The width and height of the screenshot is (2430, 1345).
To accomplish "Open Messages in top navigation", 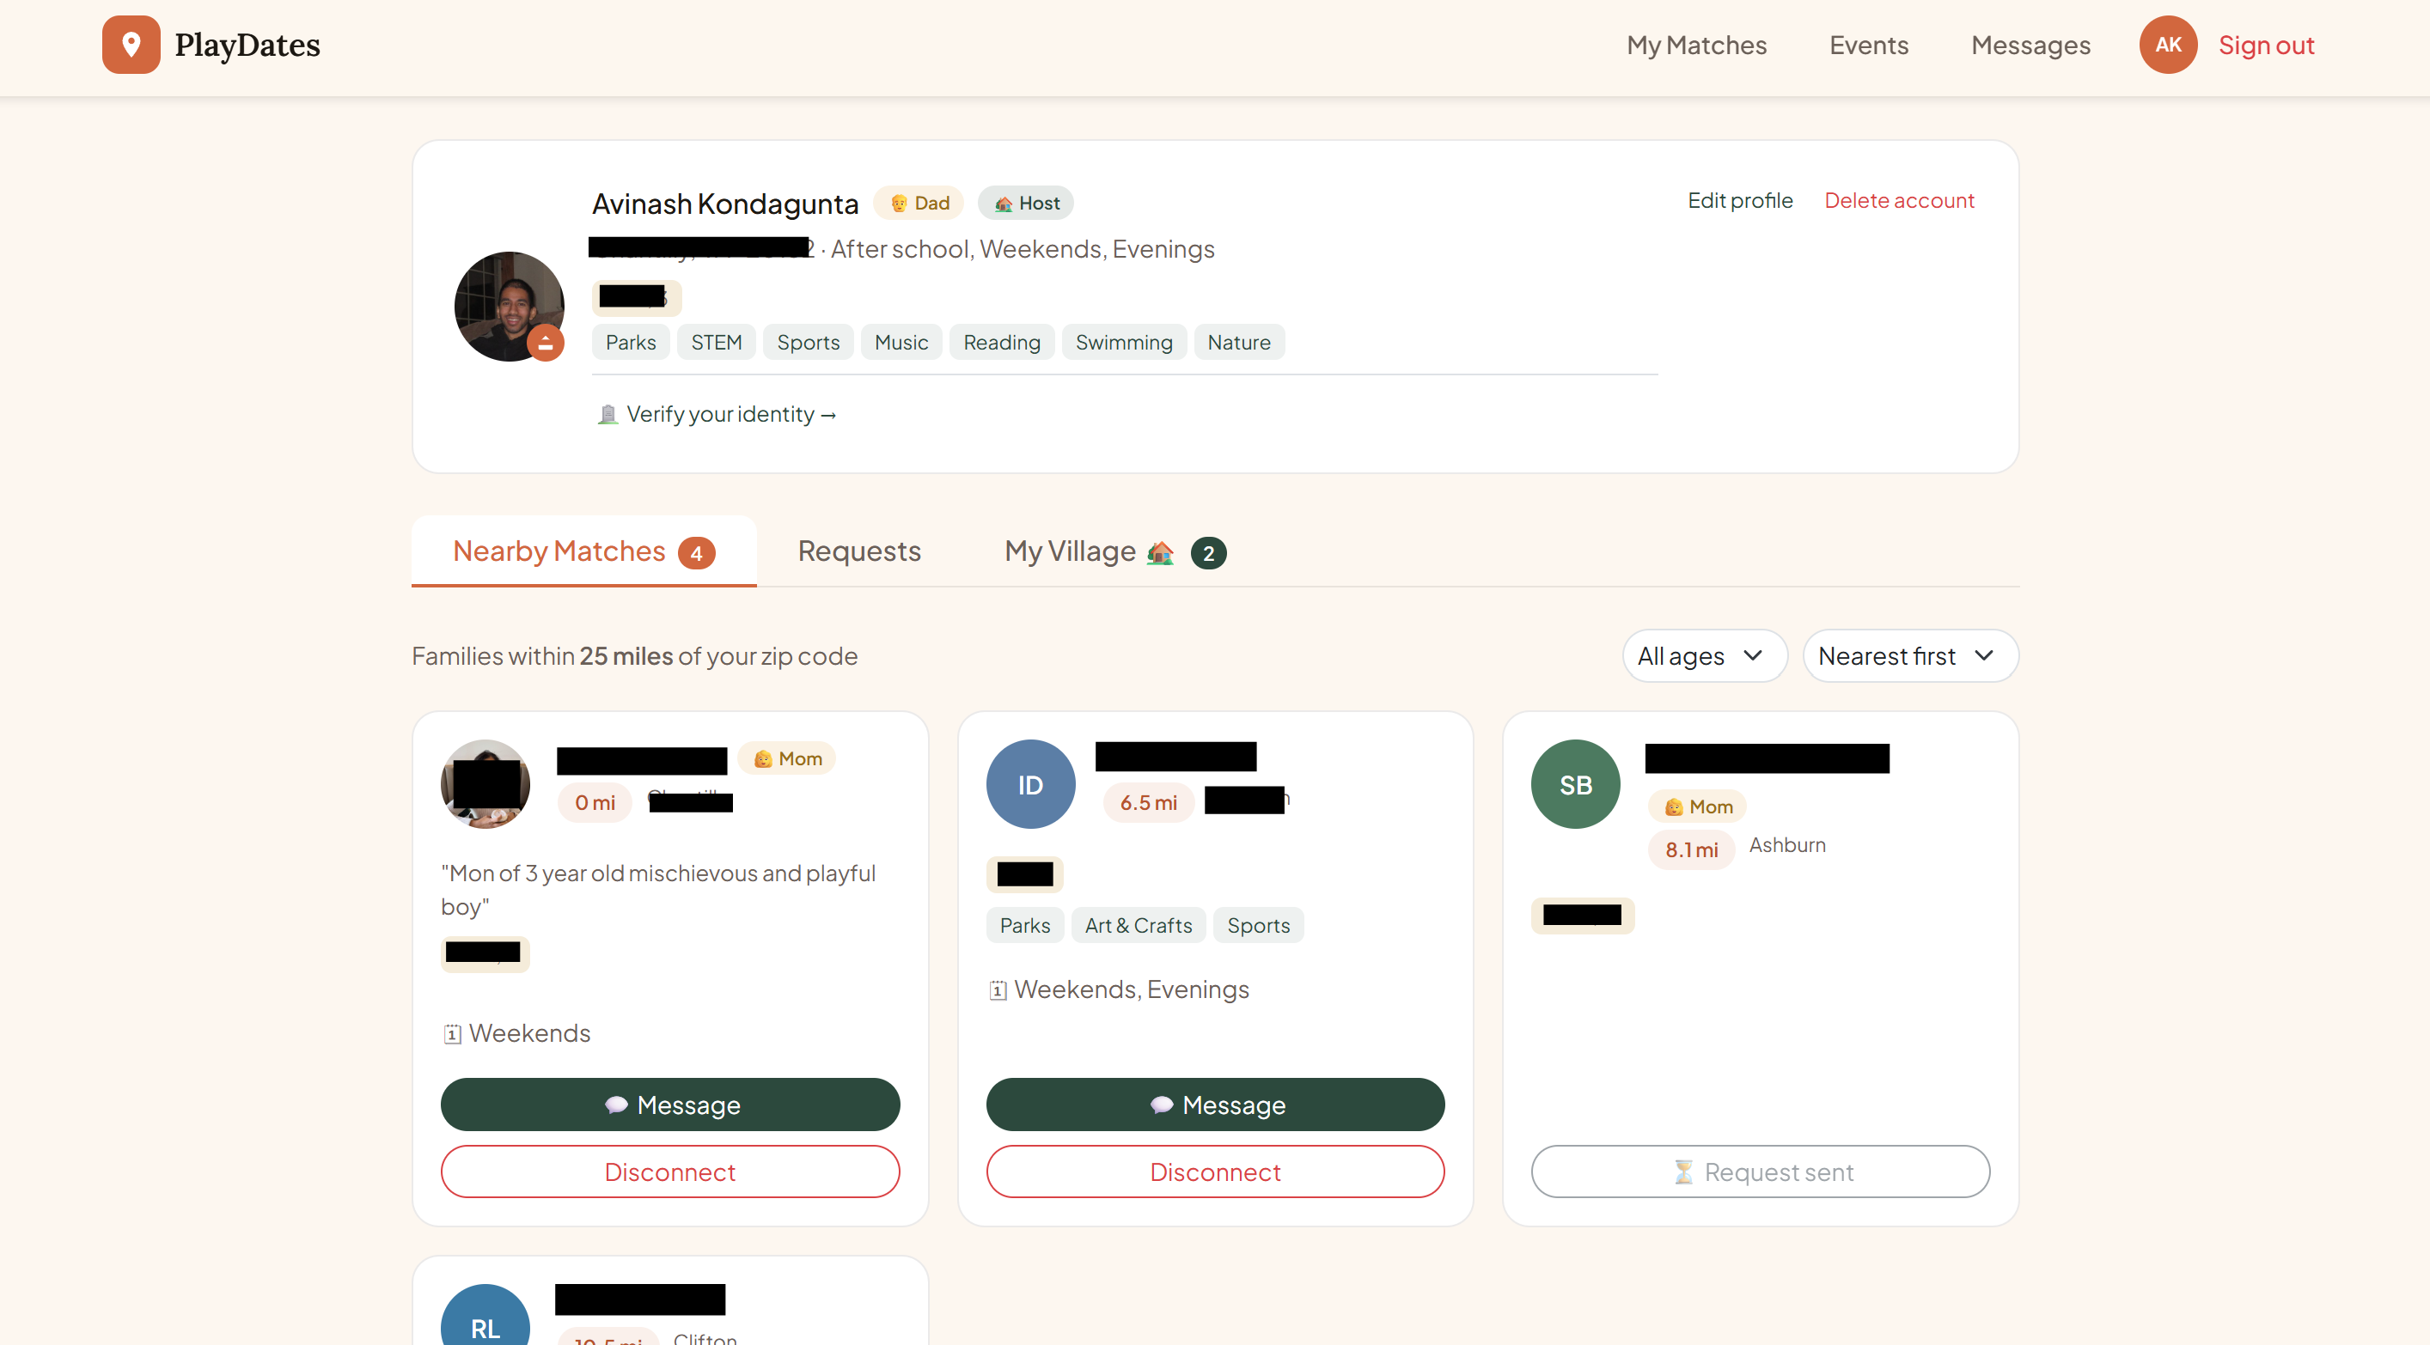I will [2030, 46].
